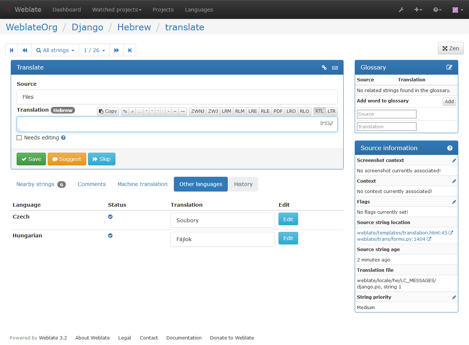Insert tab character using the special characters toolbar
The image size is (469, 345).
(x=125, y=111)
